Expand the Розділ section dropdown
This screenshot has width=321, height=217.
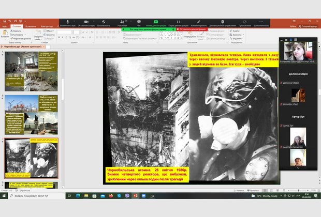50,39
